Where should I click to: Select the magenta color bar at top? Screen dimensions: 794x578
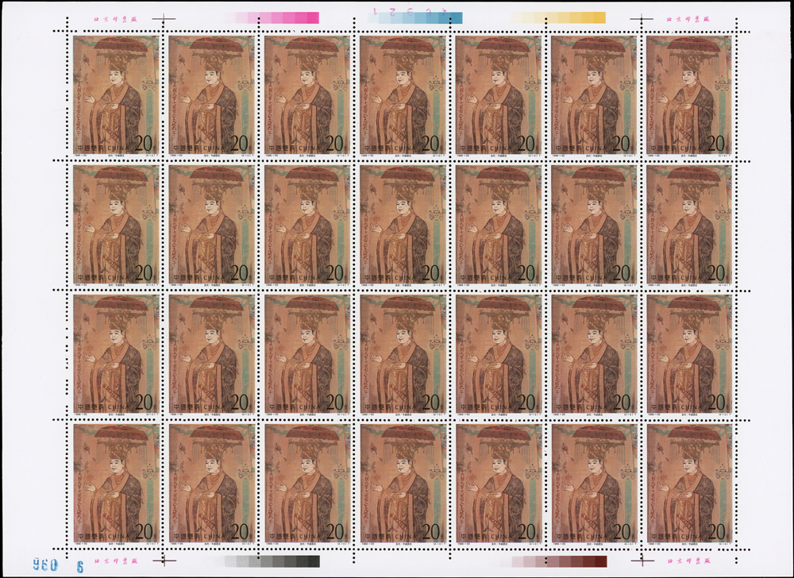(x=272, y=18)
